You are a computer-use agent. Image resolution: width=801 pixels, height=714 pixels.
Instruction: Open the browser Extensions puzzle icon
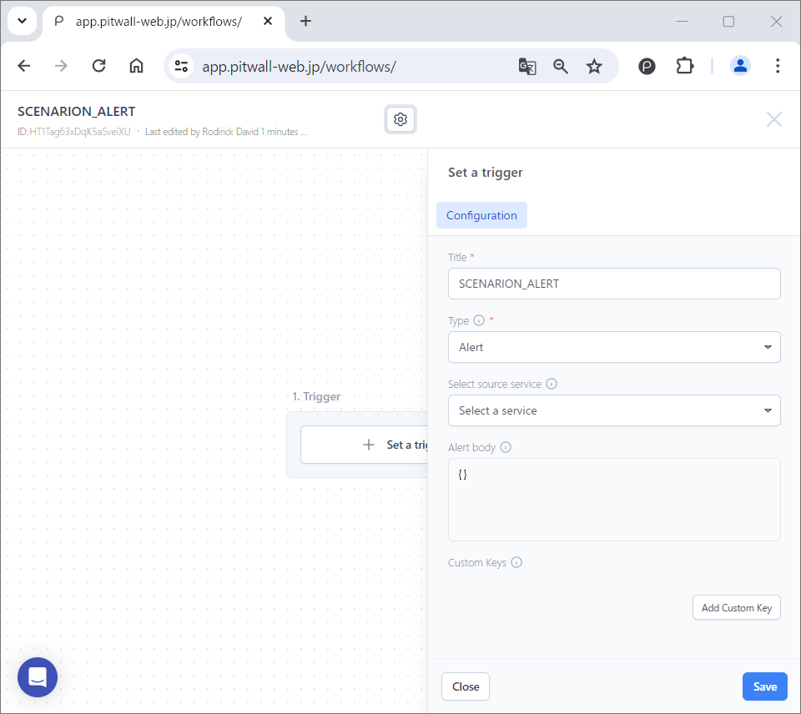point(685,67)
